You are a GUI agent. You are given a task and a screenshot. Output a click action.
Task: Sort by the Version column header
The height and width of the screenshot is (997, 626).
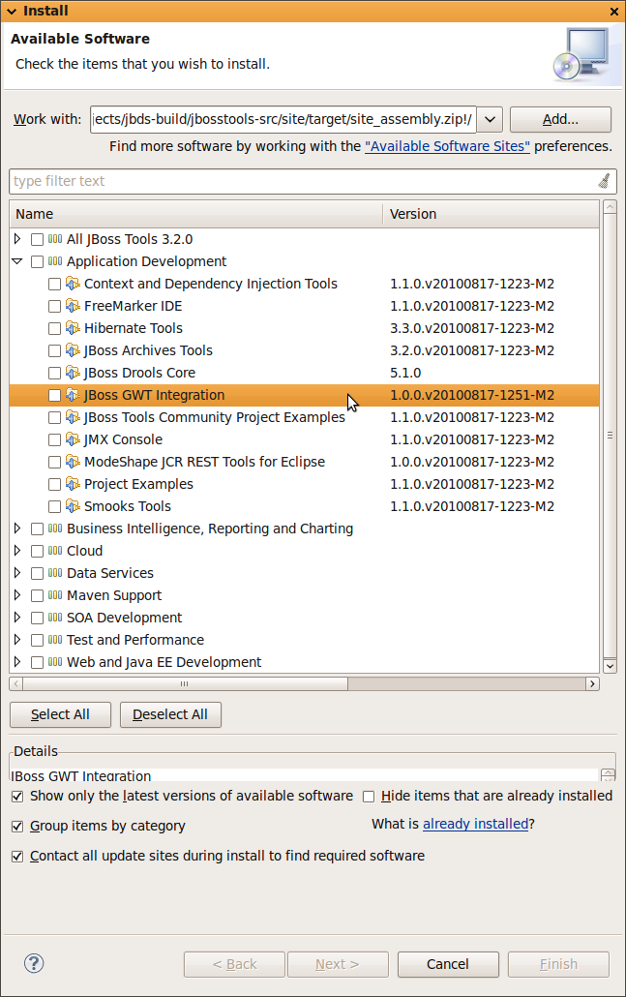491,214
